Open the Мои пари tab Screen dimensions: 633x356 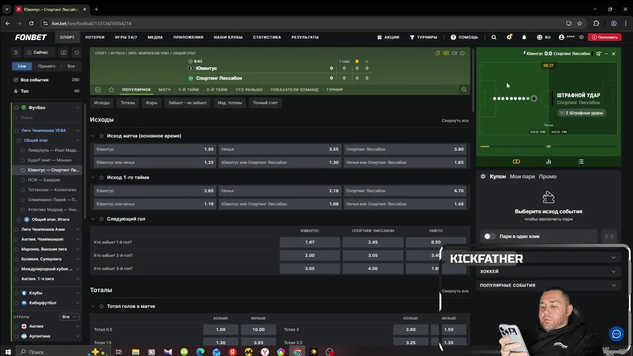[522, 177]
